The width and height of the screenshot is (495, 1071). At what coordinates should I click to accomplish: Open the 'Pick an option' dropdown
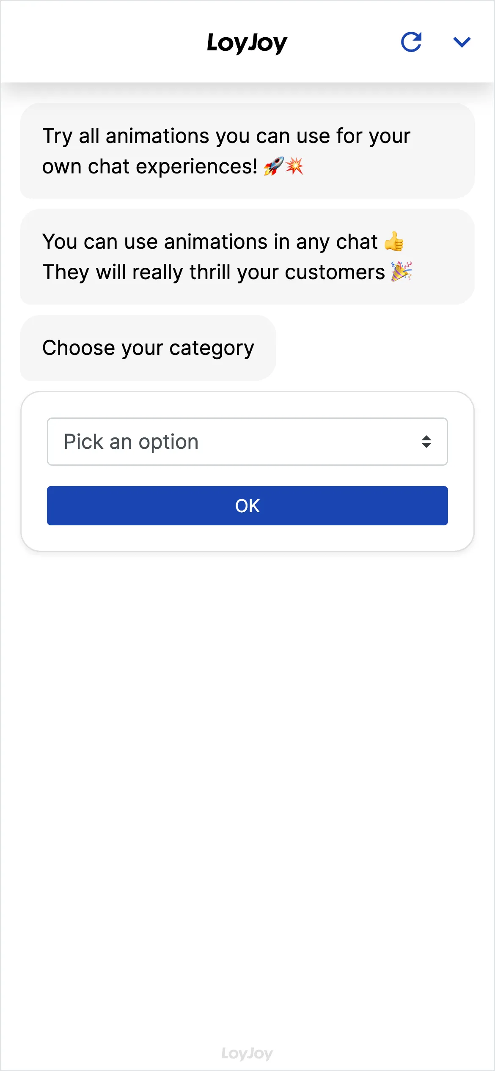point(247,442)
